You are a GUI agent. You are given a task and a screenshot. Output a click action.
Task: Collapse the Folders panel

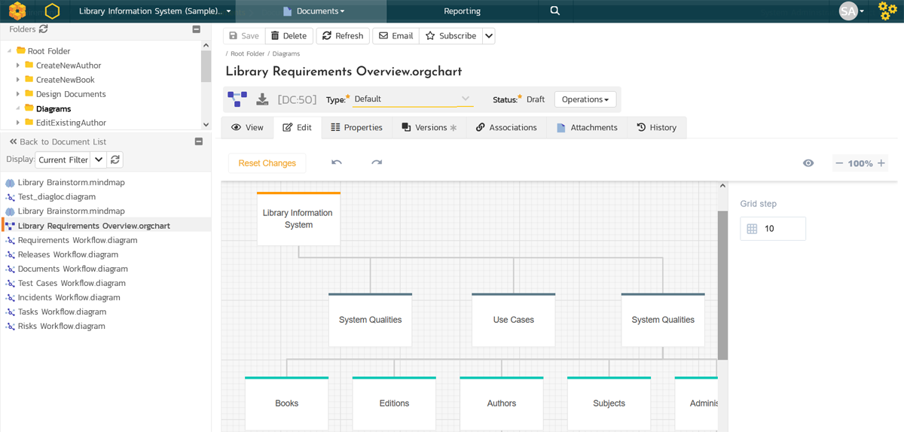(197, 29)
